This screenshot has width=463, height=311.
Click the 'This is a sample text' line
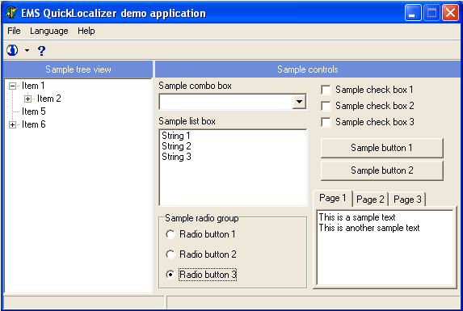pos(357,217)
